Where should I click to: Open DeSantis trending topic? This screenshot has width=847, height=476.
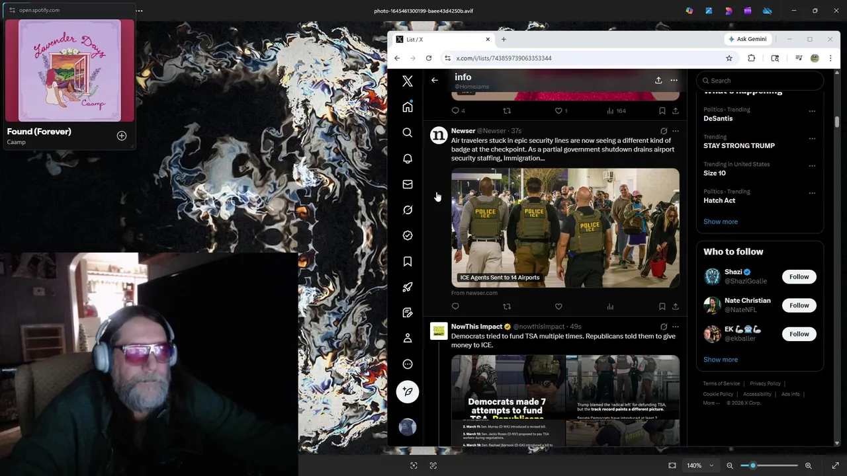click(x=718, y=118)
